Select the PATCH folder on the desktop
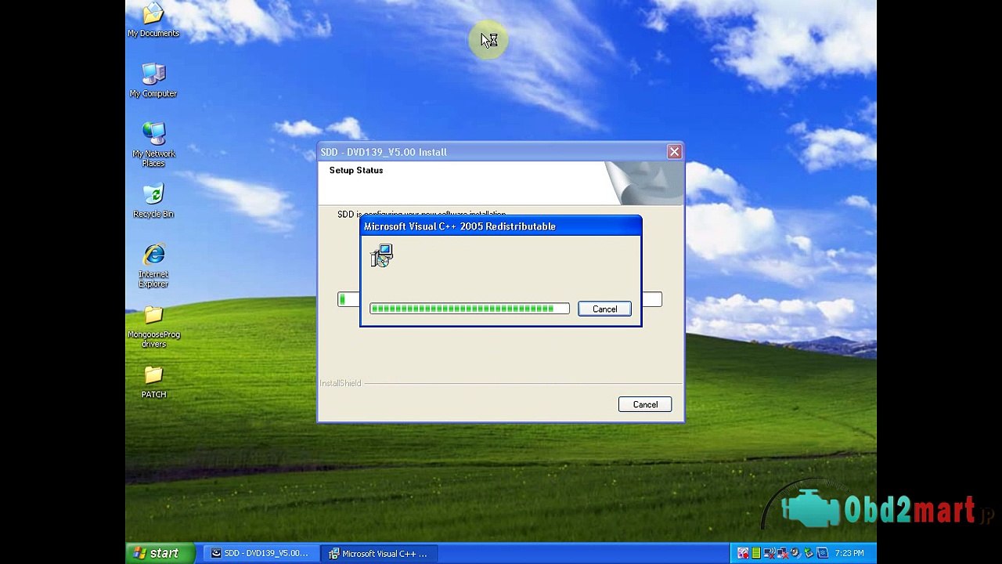The height and width of the screenshot is (564, 1002). (153, 382)
